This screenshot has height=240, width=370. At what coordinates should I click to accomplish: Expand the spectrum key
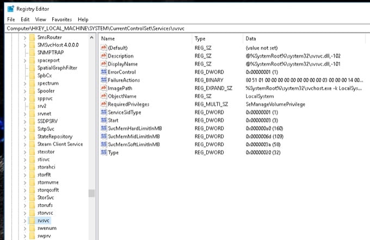pos(25,84)
